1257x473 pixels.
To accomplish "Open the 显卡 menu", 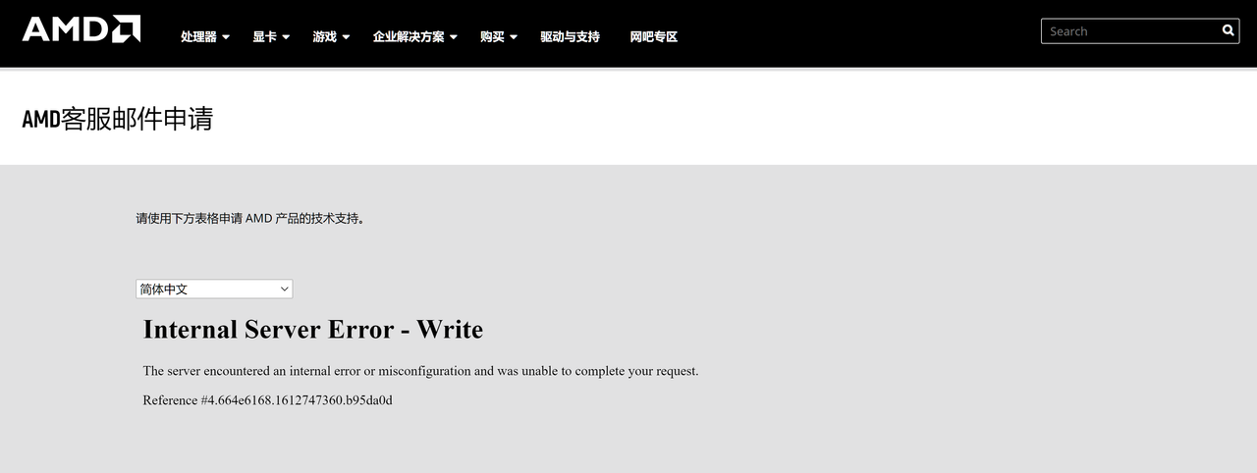I will [264, 36].
